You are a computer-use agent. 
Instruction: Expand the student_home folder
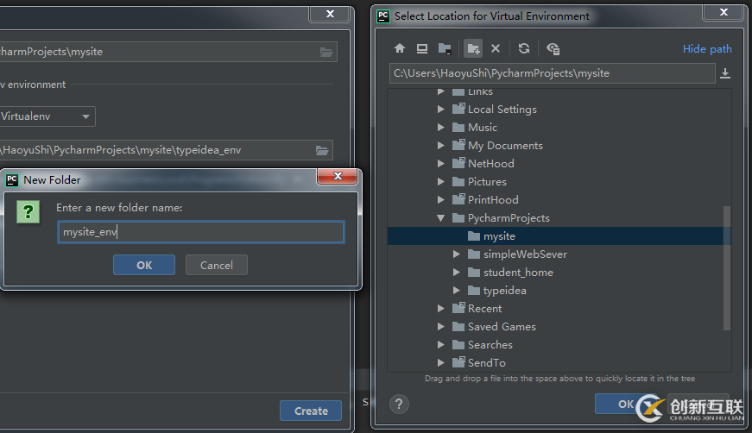click(457, 273)
